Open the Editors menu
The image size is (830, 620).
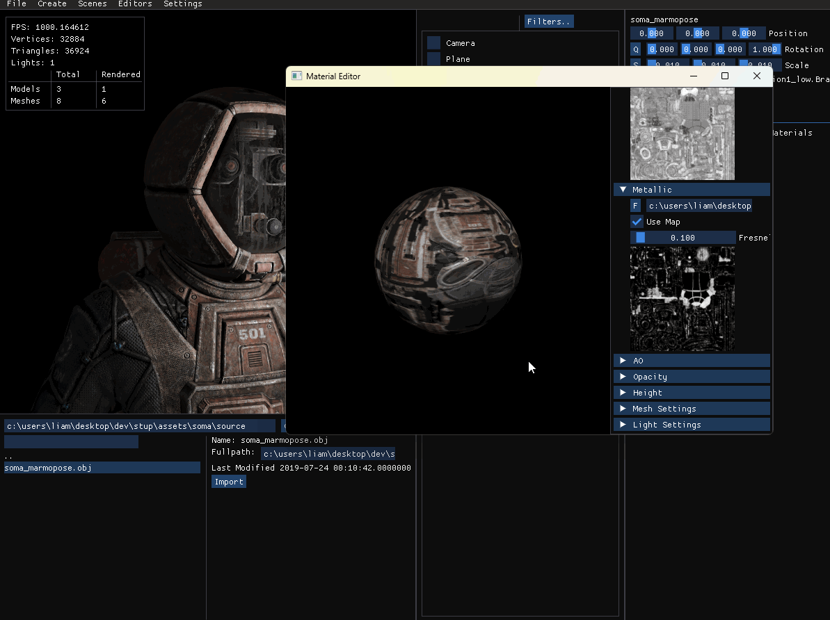135,4
